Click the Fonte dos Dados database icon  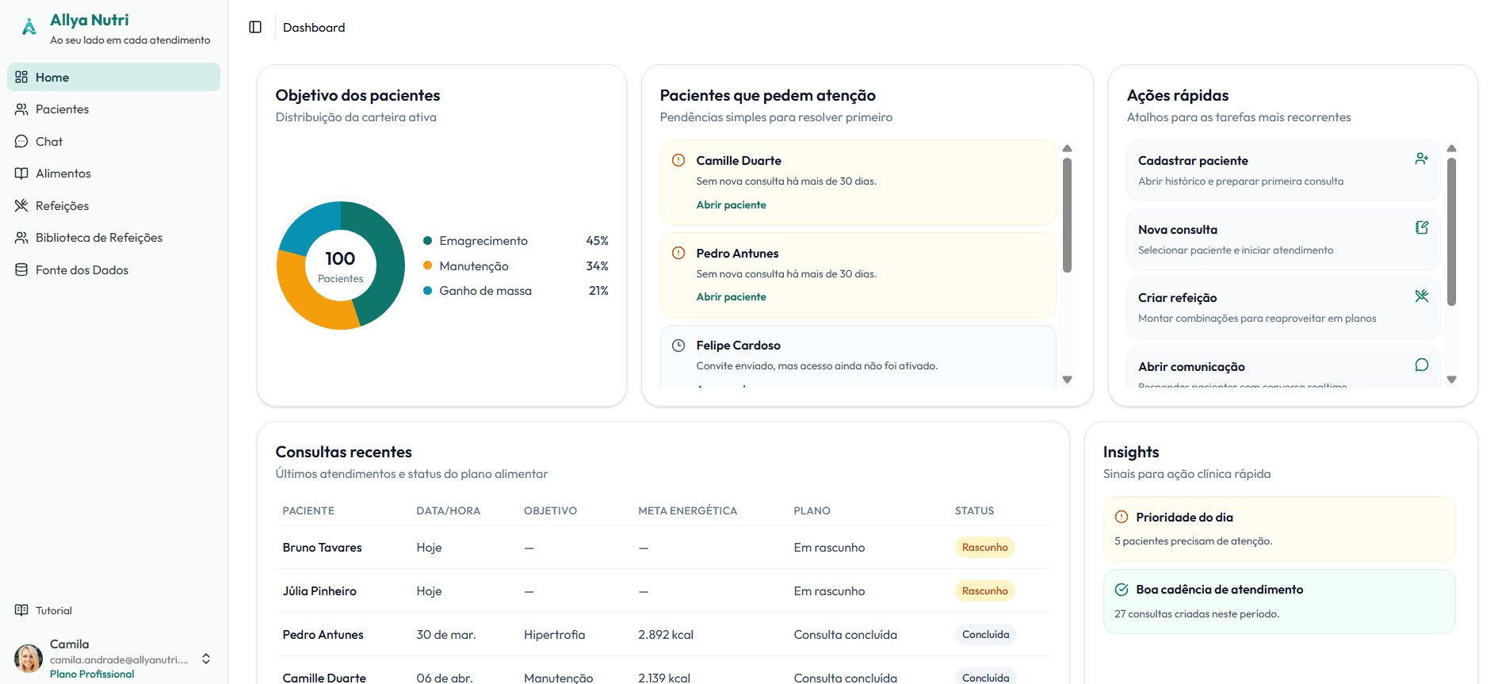click(x=21, y=269)
